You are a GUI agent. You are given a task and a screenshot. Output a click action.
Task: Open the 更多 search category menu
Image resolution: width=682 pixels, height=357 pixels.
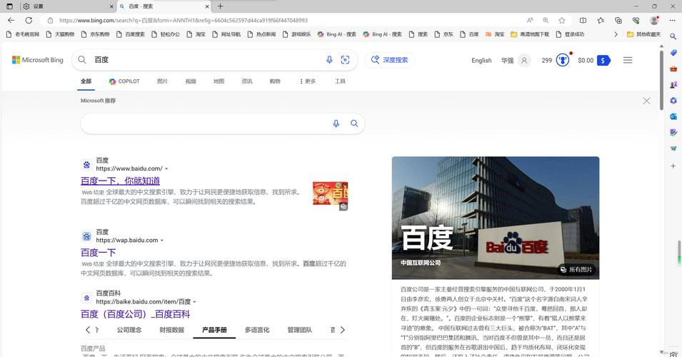coord(308,81)
